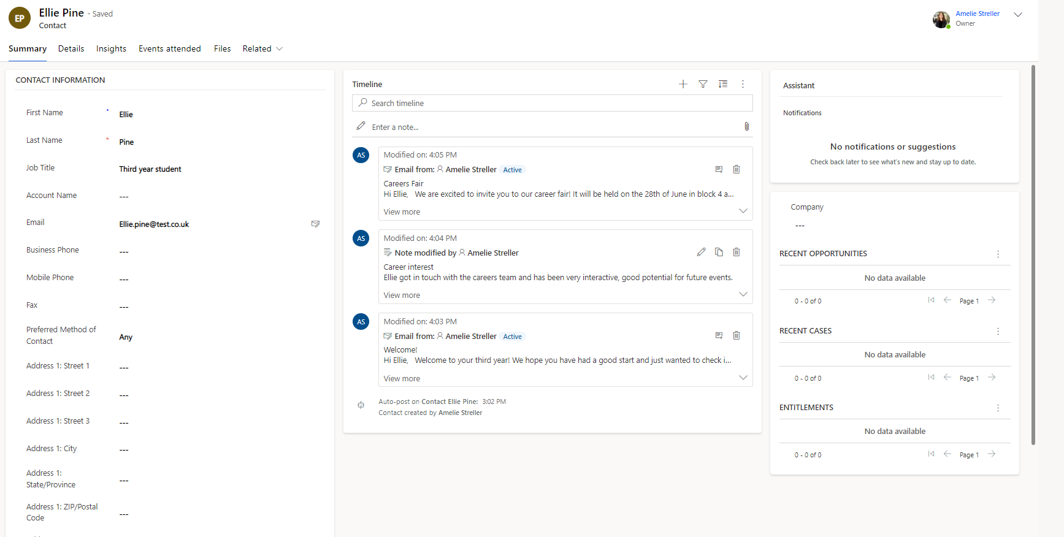Edit the Career interest note with pencil icon

[701, 252]
